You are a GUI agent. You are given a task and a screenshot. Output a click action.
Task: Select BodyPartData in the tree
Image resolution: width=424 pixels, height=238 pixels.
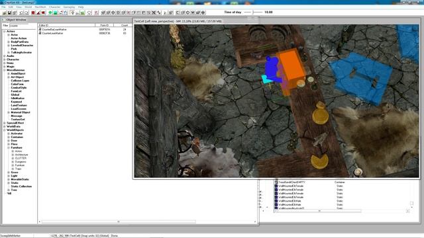(19, 42)
